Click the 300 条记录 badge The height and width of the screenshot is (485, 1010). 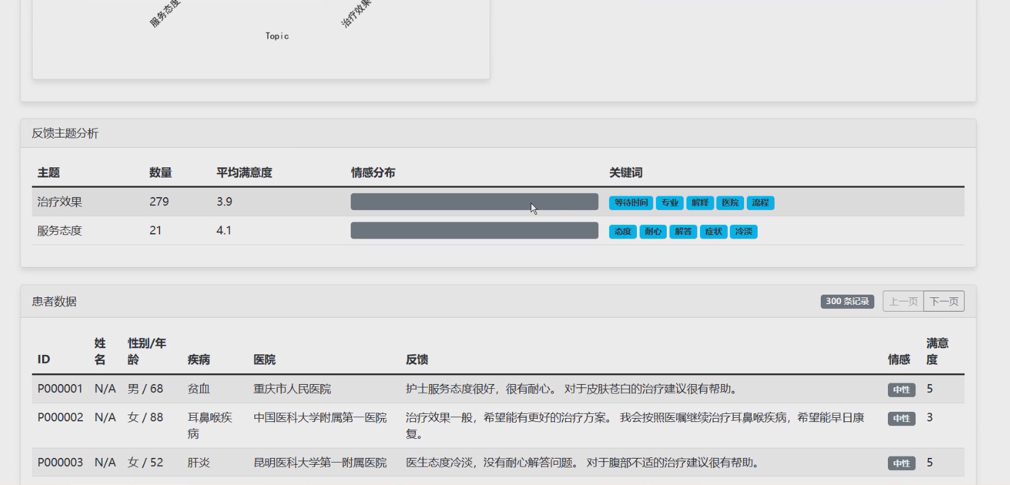coord(847,301)
